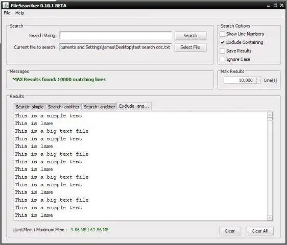Open the File menu
This screenshot has width=287, height=245.
pyautogui.click(x=7, y=13)
